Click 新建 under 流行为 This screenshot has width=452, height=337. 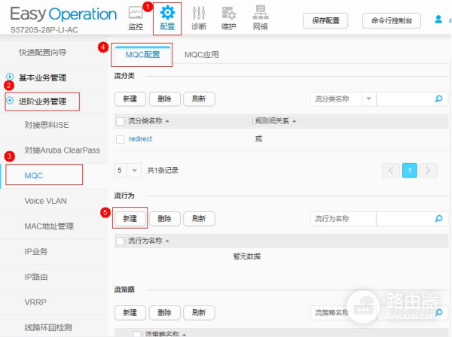130,219
